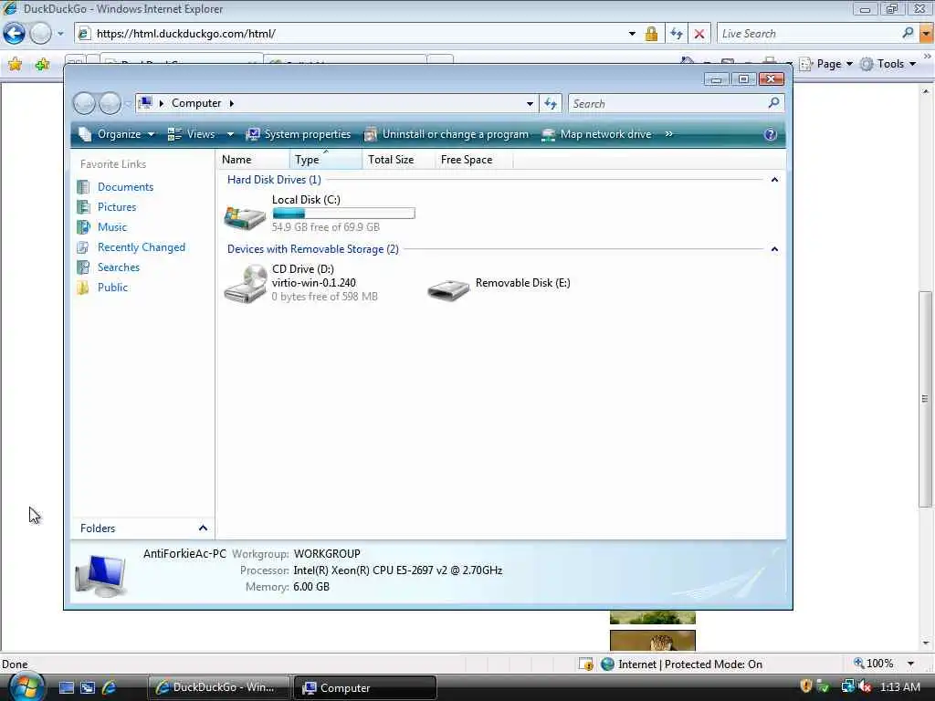The width and height of the screenshot is (935, 701).
Task: Sort by the Type column header
Action: (x=326, y=160)
